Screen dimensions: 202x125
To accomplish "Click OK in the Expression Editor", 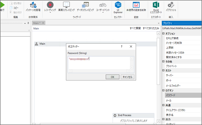I will tap(112, 77).
